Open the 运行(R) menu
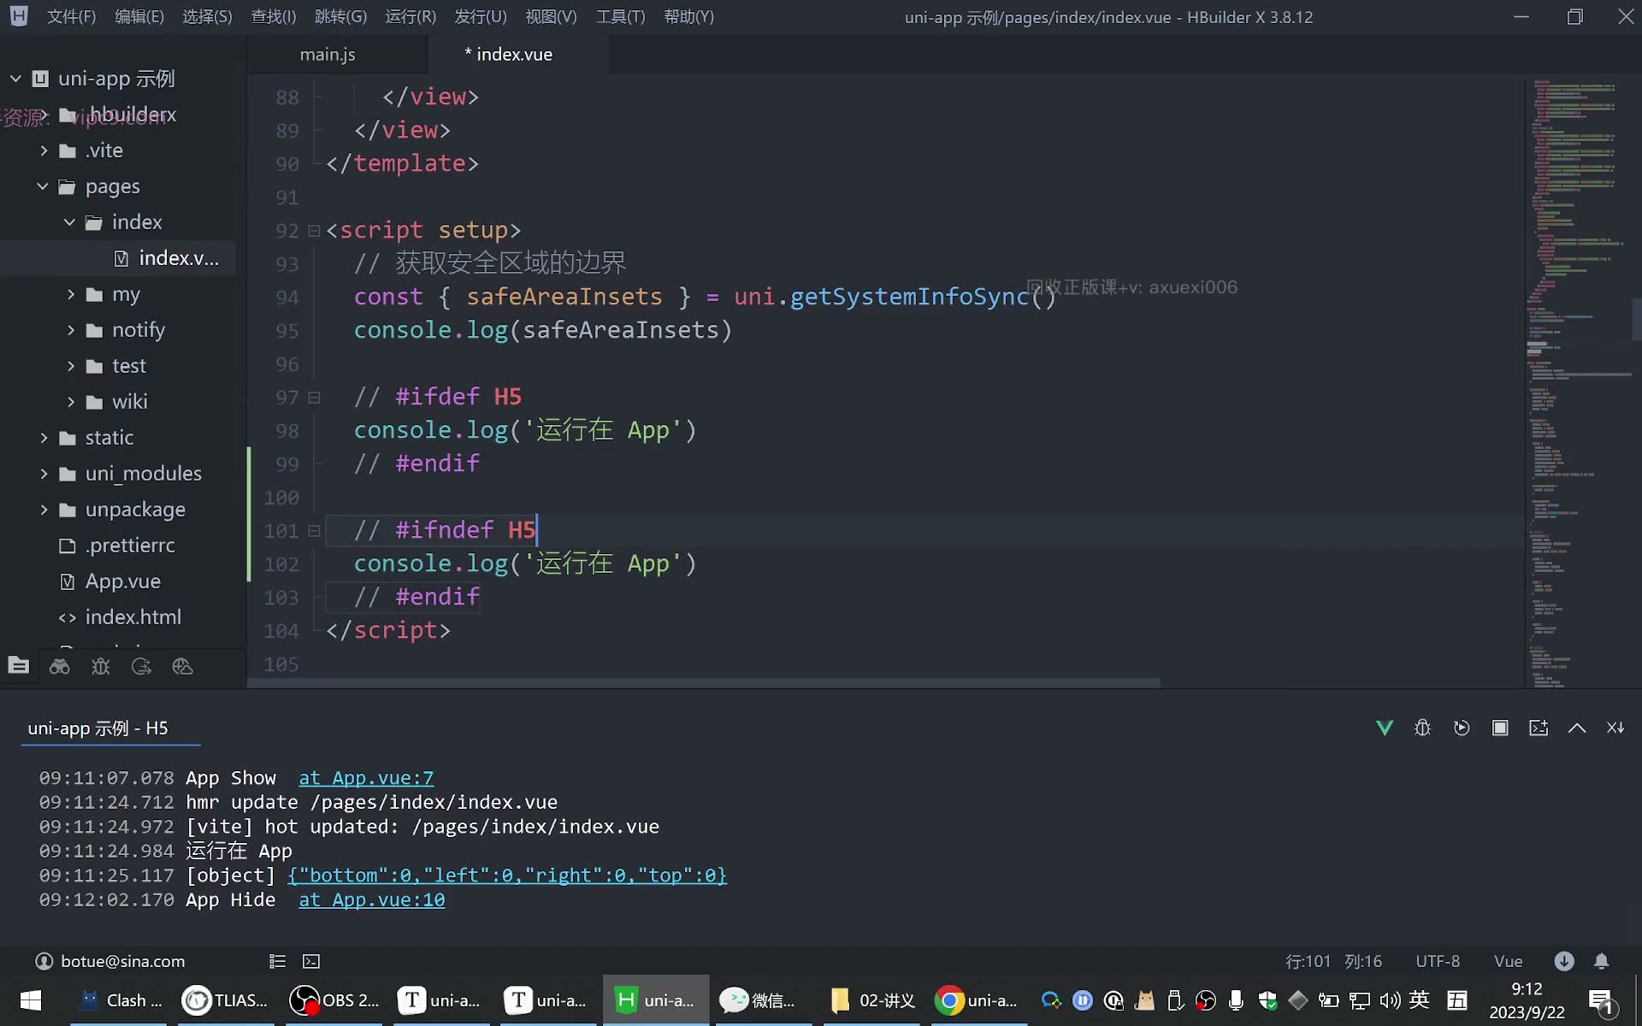The width and height of the screenshot is (1642, 1026). [x=410, y=16]
